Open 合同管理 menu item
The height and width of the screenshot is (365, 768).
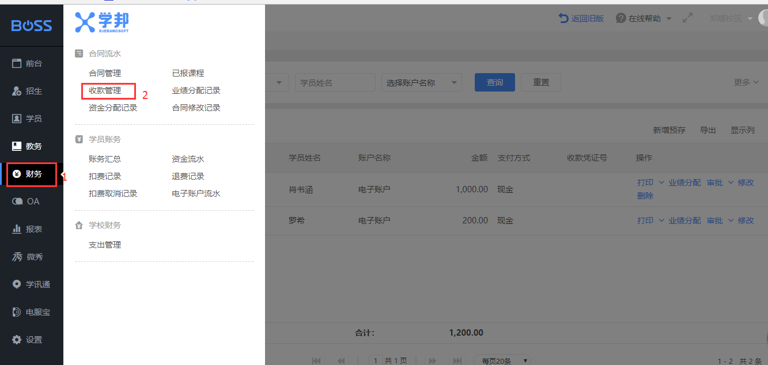(105, 73)
